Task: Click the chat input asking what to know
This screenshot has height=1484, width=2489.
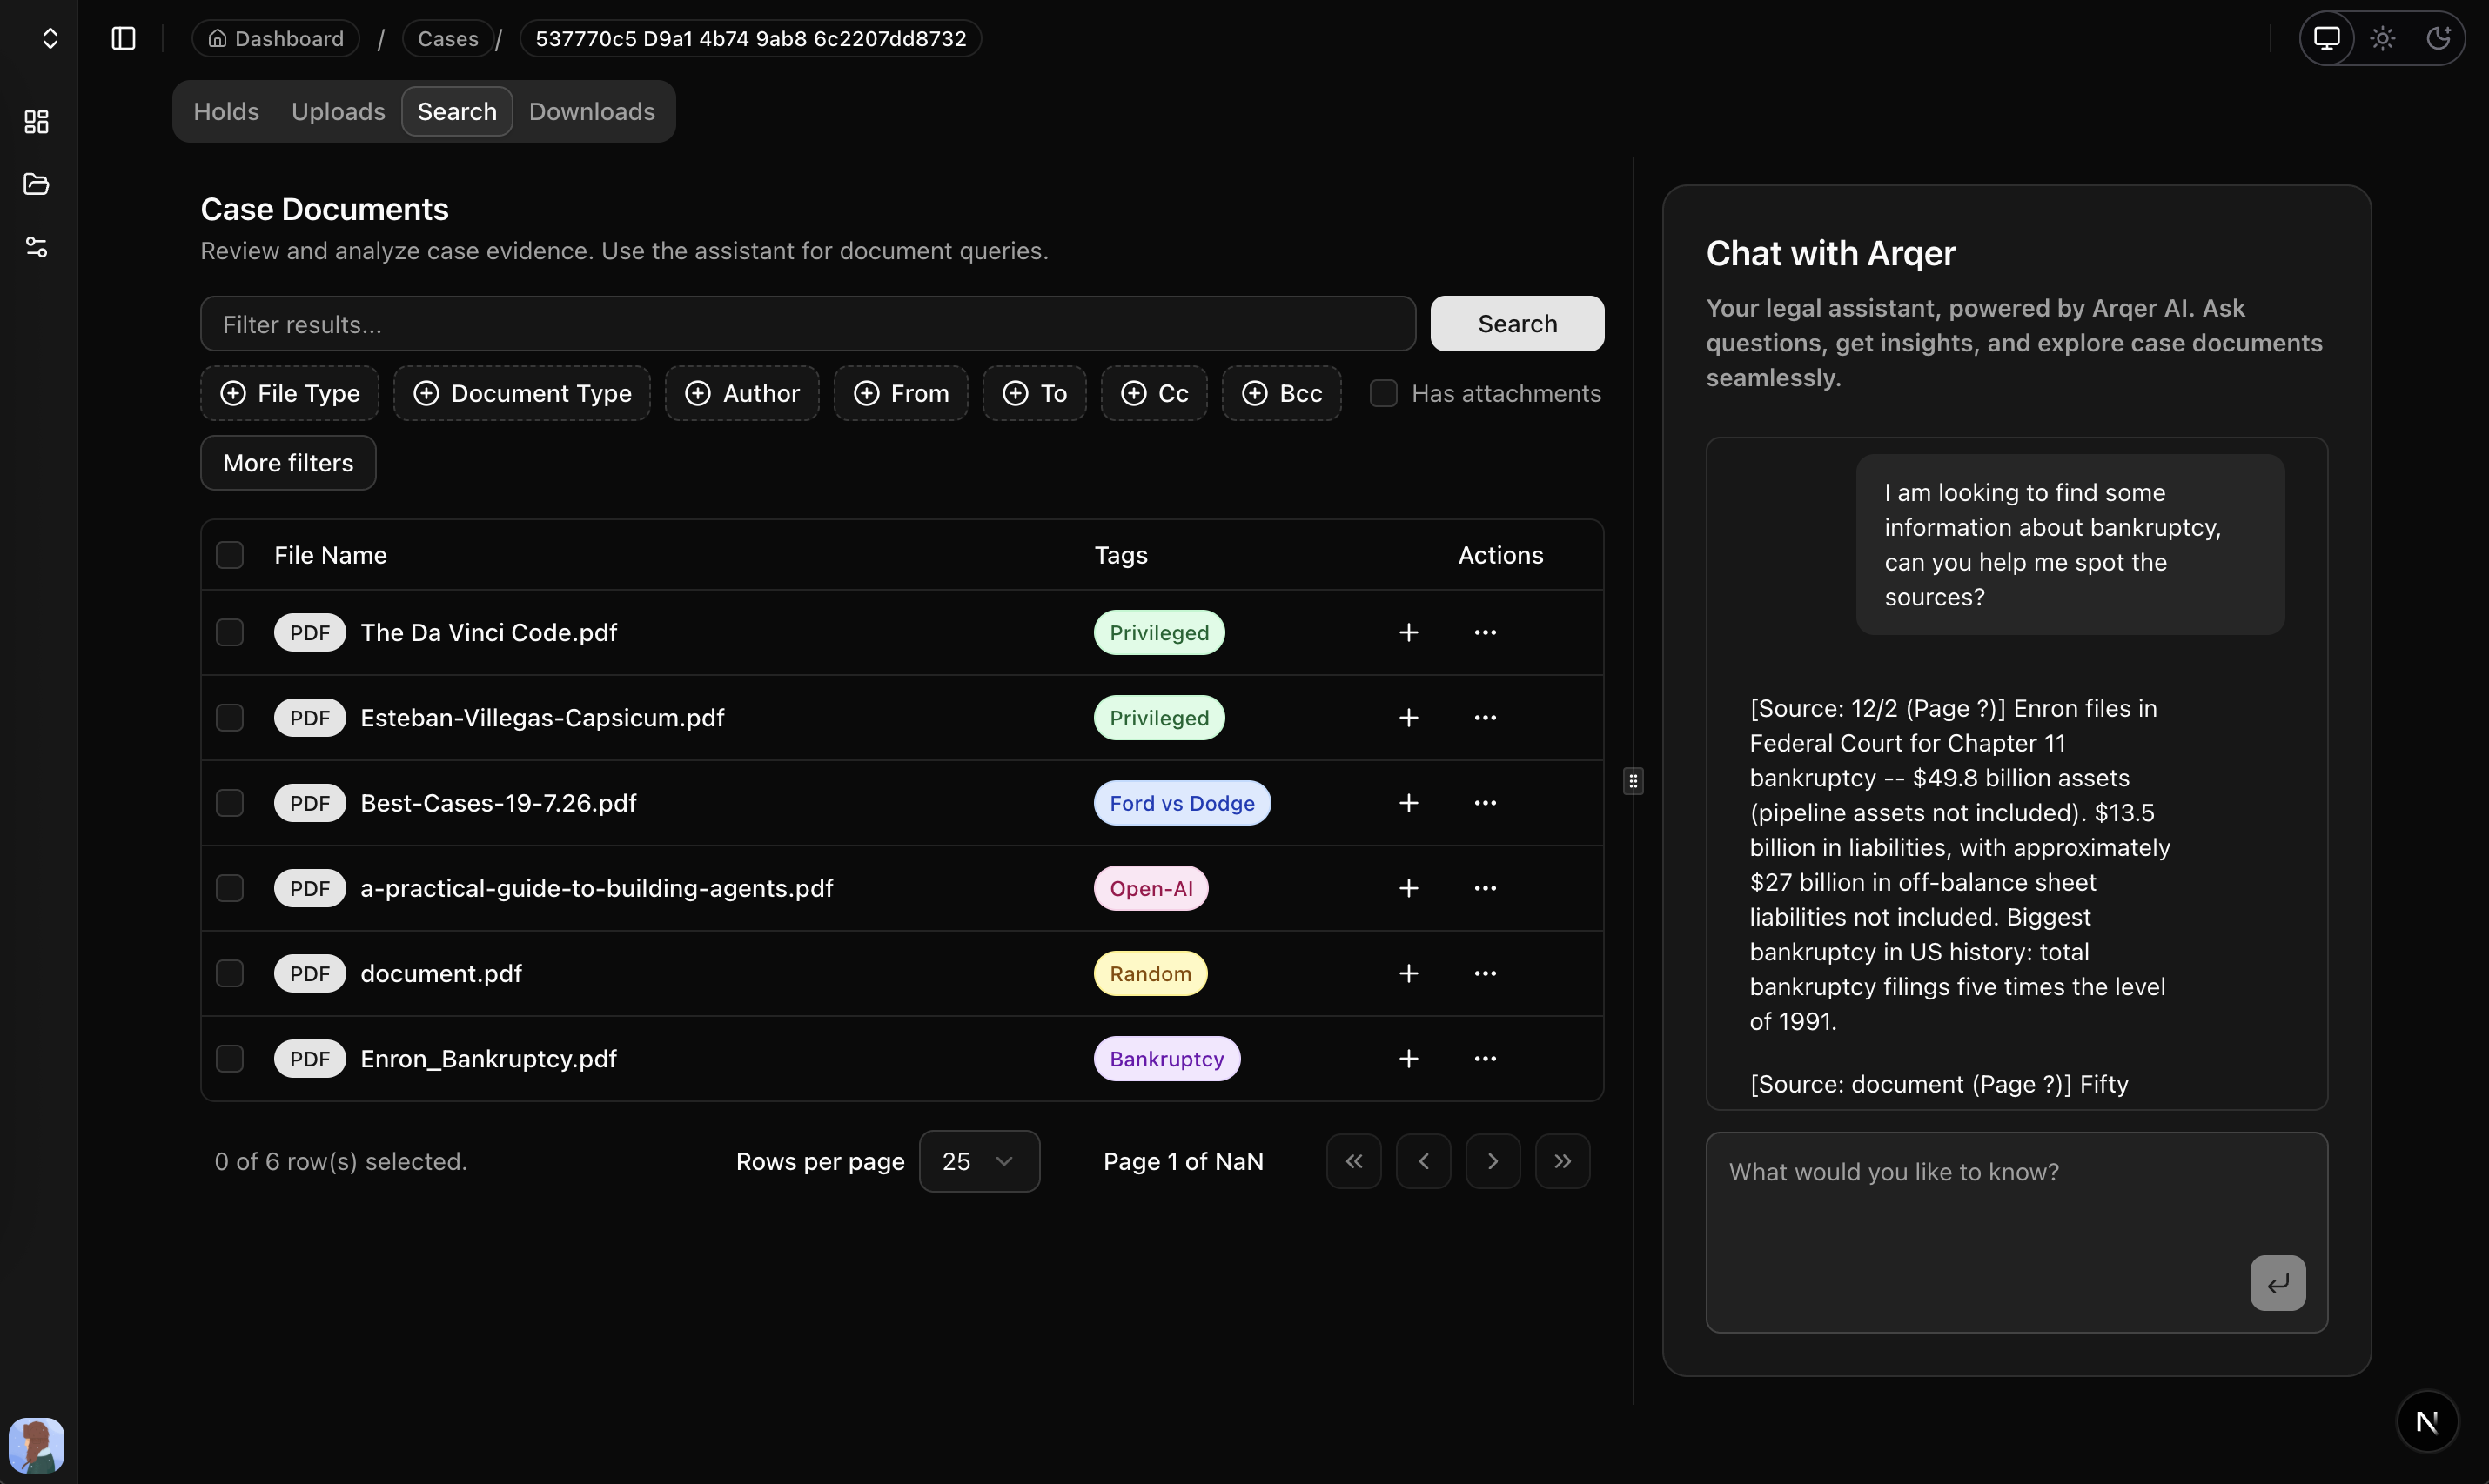Action: tap(2015, 1230)
